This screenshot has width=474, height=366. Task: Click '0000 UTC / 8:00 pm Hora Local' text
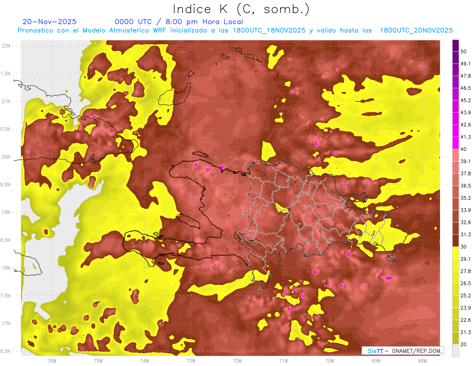(179, 22)
